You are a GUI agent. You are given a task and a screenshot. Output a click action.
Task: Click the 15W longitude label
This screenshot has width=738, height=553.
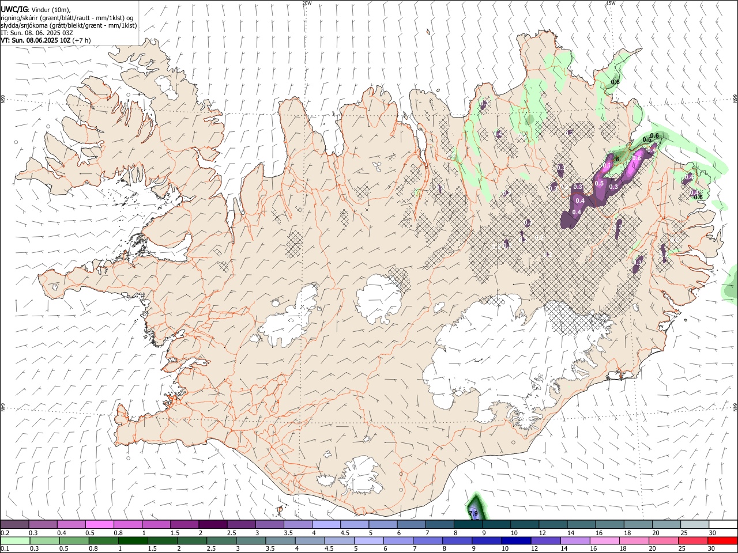[611, 3]
